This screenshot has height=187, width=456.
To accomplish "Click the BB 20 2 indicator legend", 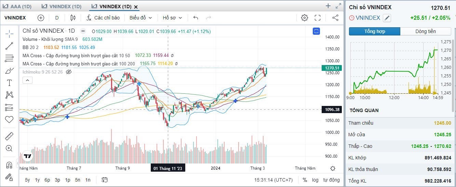I will [x=30, y=47].
